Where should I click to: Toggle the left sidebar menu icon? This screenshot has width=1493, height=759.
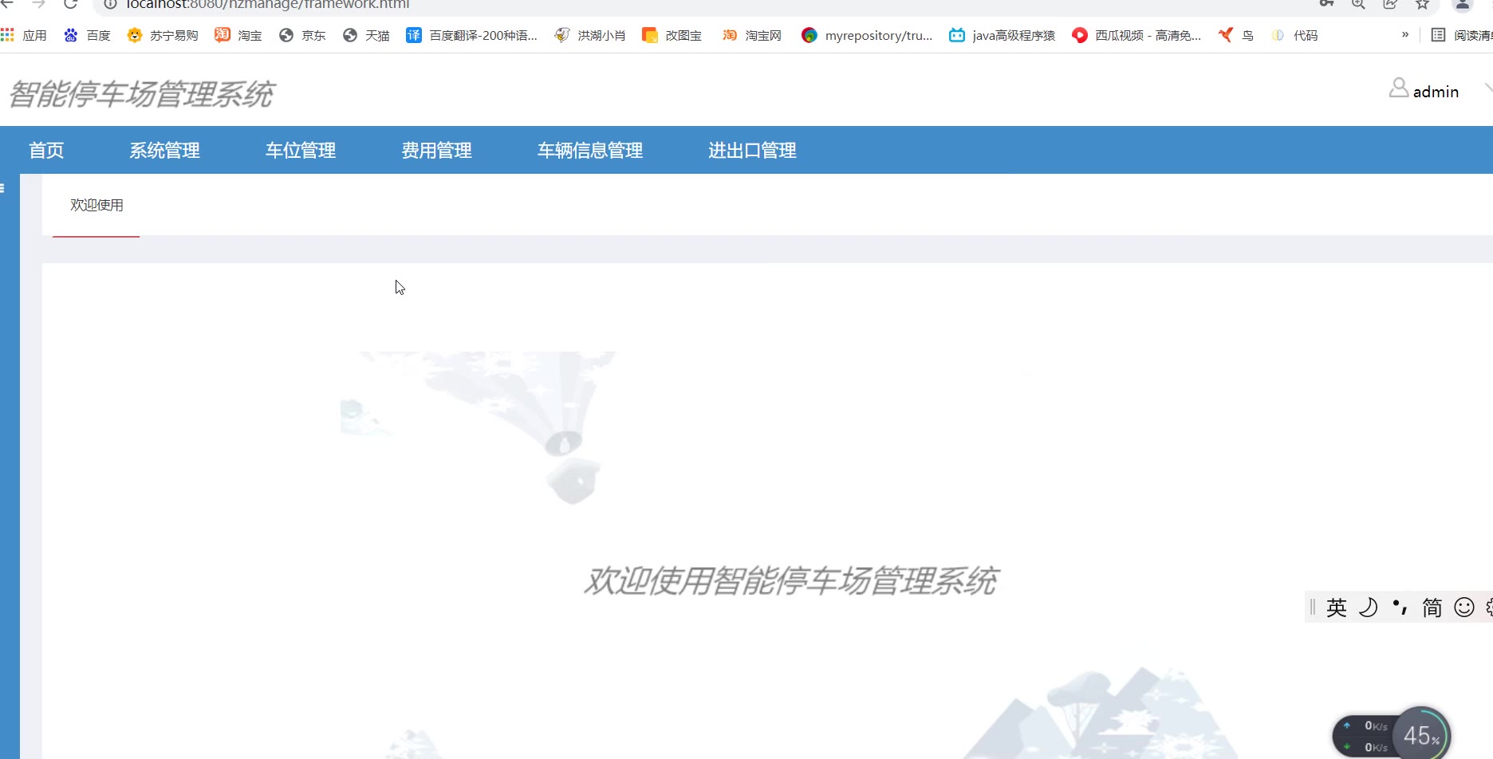[x=2, y=188]
